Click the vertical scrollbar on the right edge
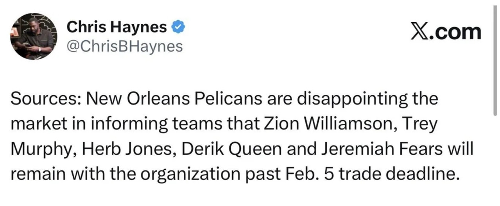 click(x=495, y=59)
